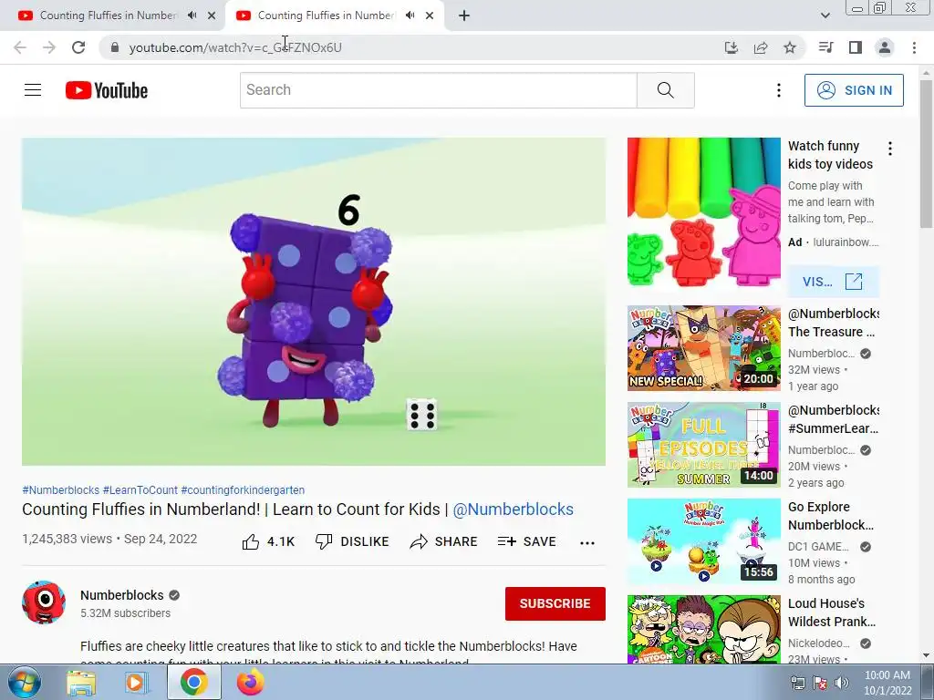Click the site lock icon

(115, 47)
